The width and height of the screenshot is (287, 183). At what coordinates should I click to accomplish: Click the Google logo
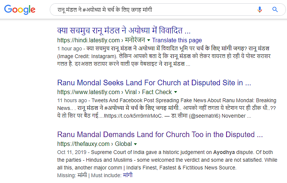[20, 10]
